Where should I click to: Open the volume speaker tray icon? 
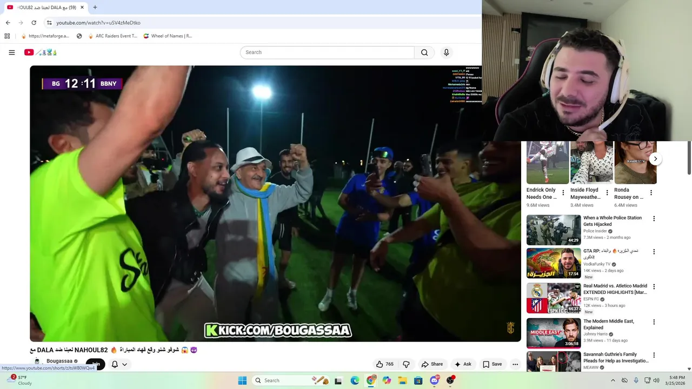pos(656,380)
